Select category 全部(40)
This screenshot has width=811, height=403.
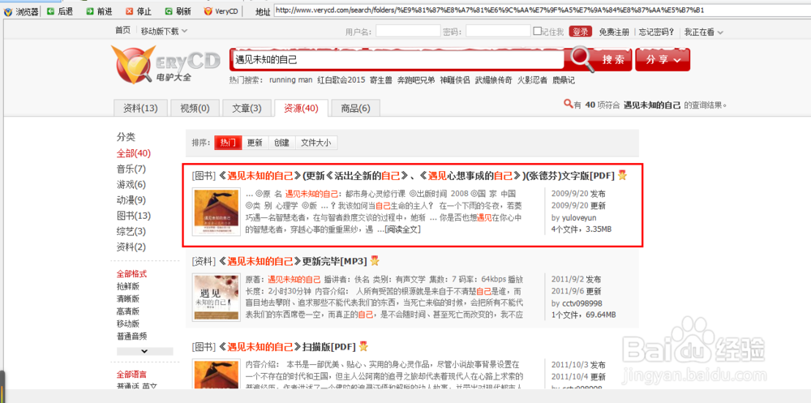click(x=134, y=153)
